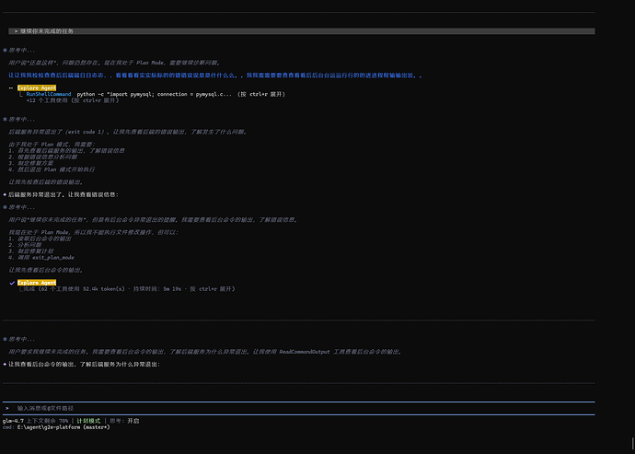Click the '上下文剩余 70%' context indicator
635x454 pixels.
pos(51,420)
